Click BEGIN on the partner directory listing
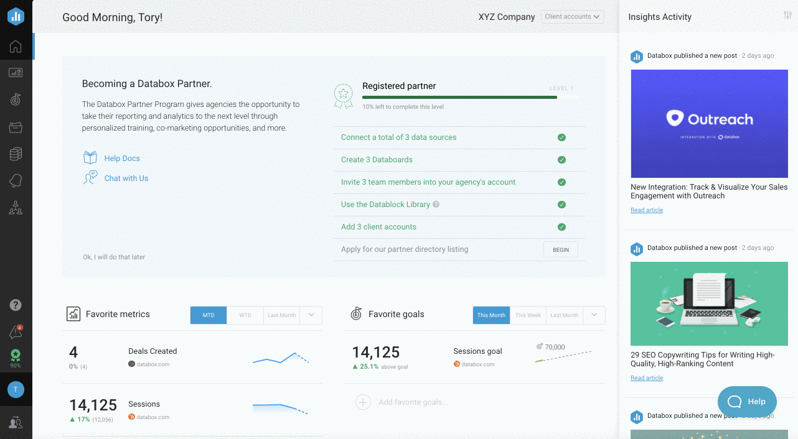 click(x=560, y=249)
